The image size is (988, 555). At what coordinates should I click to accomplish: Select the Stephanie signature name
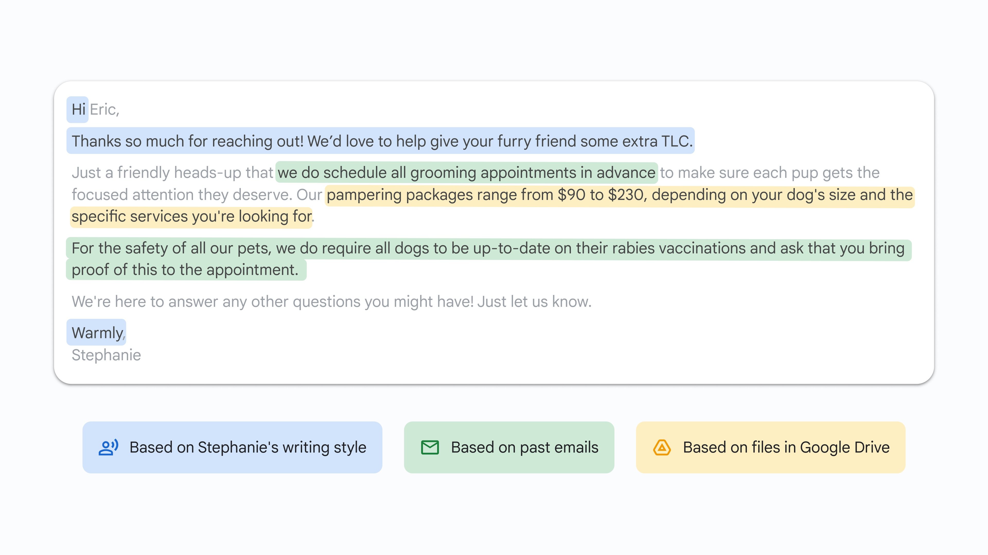(x=106, y=355)
